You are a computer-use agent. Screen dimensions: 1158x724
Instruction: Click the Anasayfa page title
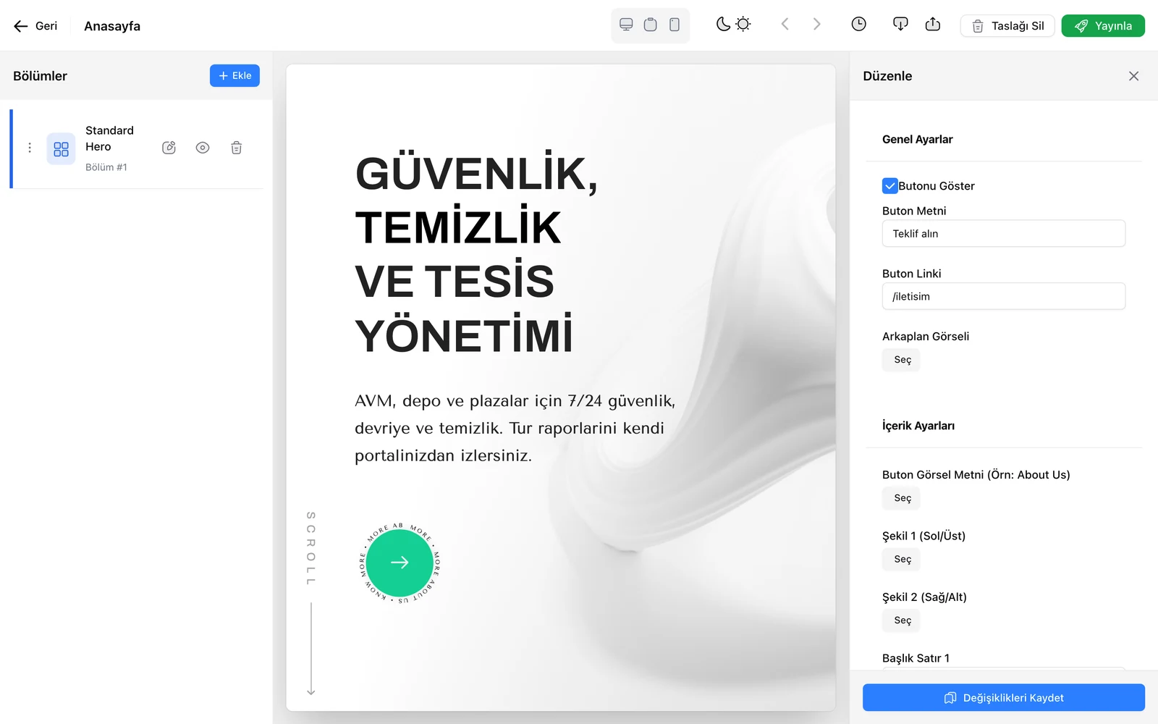point(112,26)
